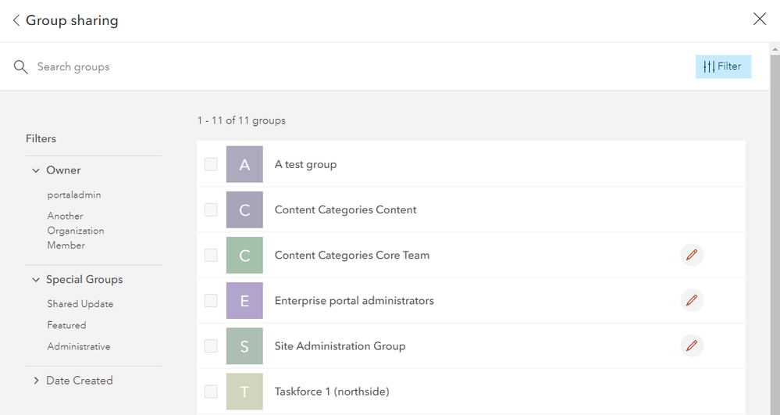Click the back arrow beside Group sharing
This screenshot has height=415, width=780.
tap(16, 20)
